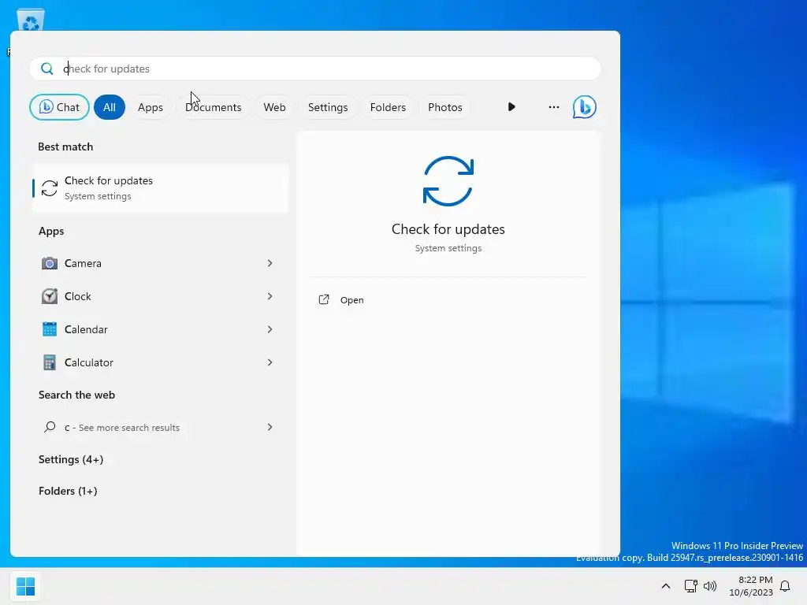Click the Calendar app icon
The height and width of the screenshot is (605, 807).
coord(50,329)
